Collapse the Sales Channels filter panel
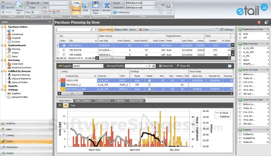The width and height of the screenshot is (271, 156). 267,43
